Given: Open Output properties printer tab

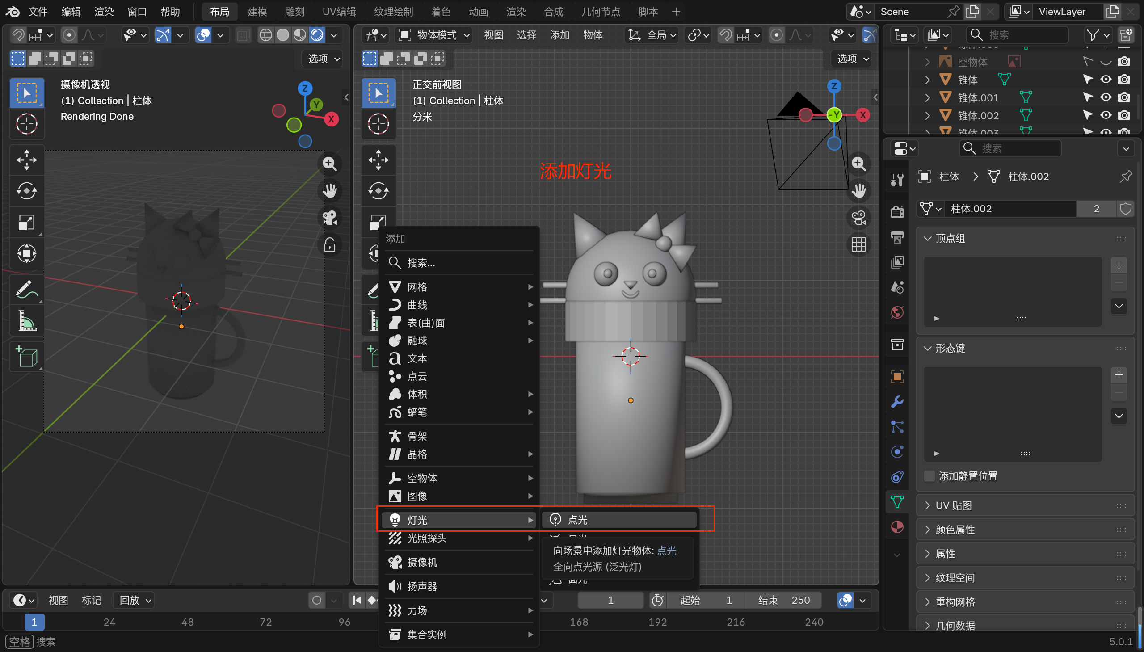Looking at the screenshot, I should point(897,237).
